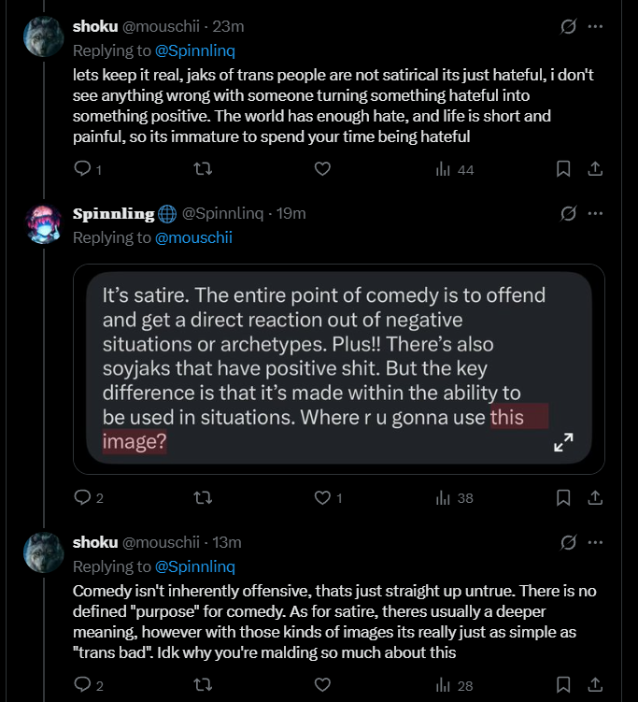
Task: Repost shoku's last tweet about comedy
Action: 201,685
